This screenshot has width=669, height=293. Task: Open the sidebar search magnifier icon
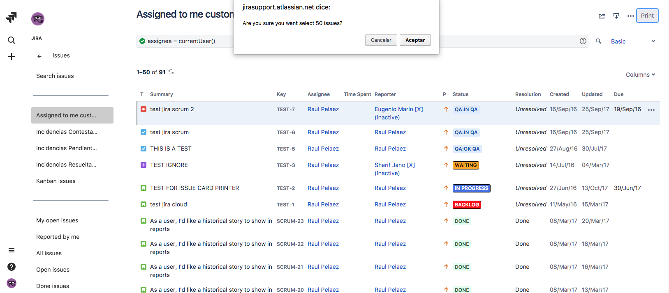(x=12, y=40)
